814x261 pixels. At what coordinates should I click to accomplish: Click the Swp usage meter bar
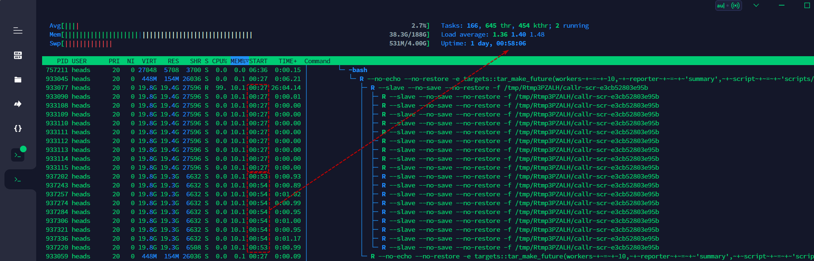(x=240, y=44)
